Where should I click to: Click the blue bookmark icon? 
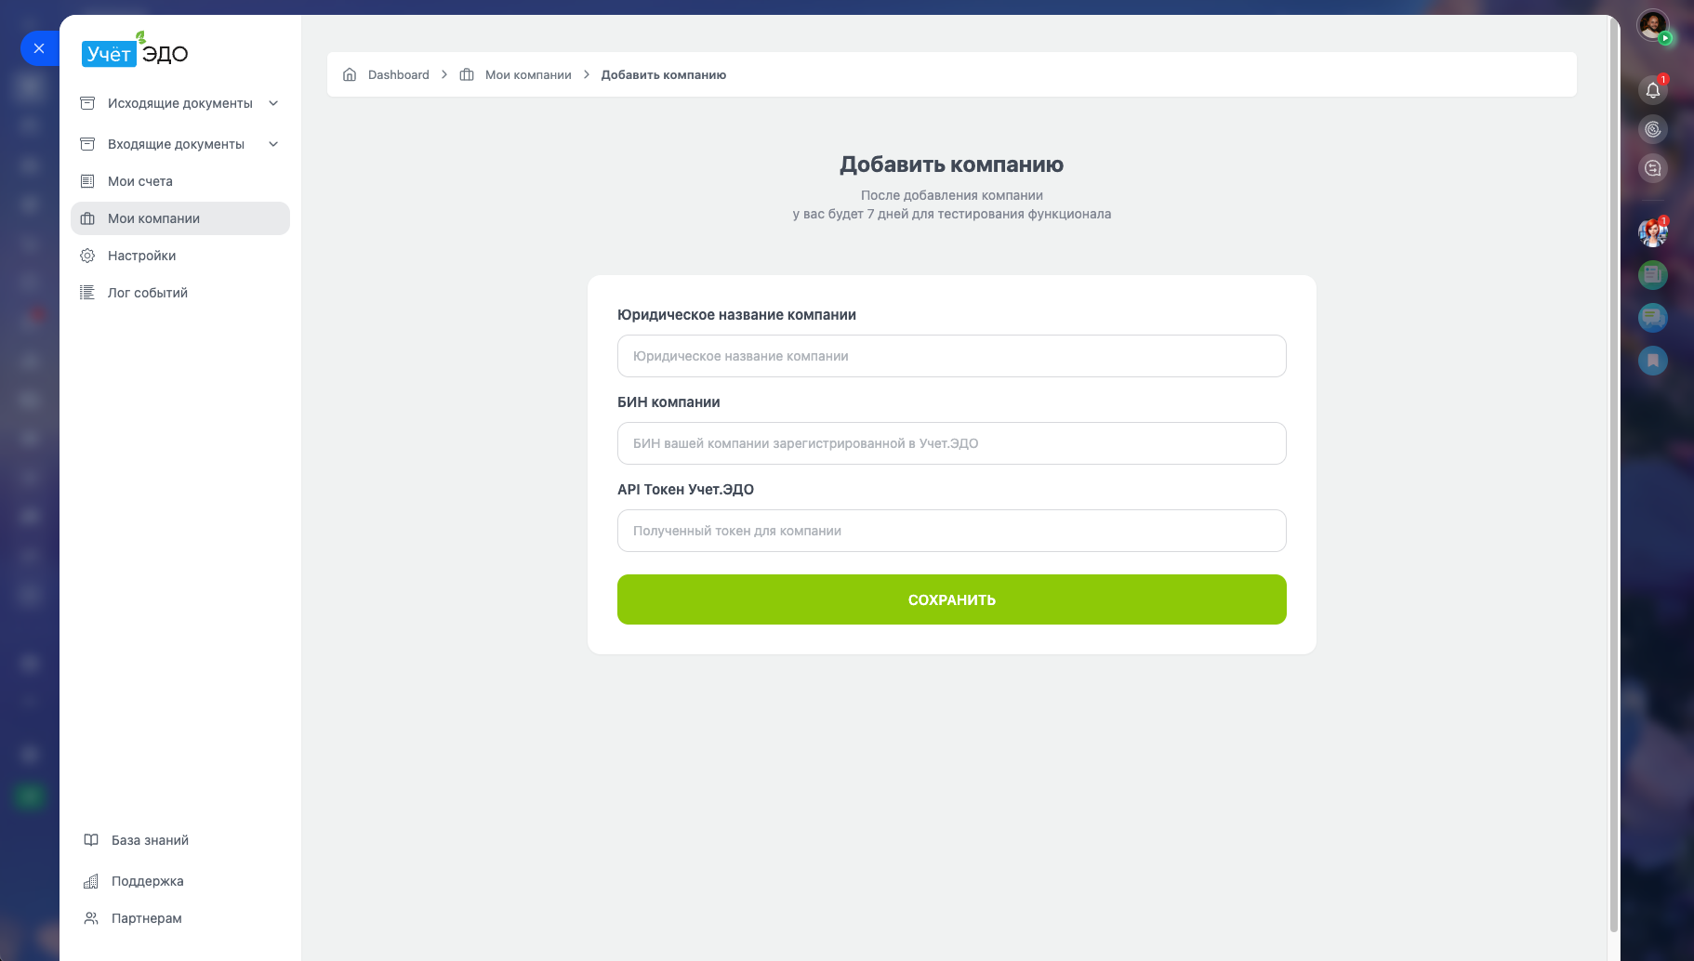click(1653, 361)
